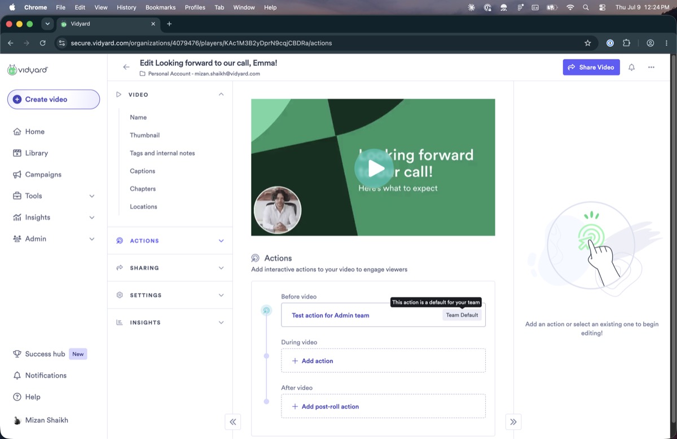677x439 pixels.
Task: Collapse left panel with double-chevron button
Action: coord(232,422)
